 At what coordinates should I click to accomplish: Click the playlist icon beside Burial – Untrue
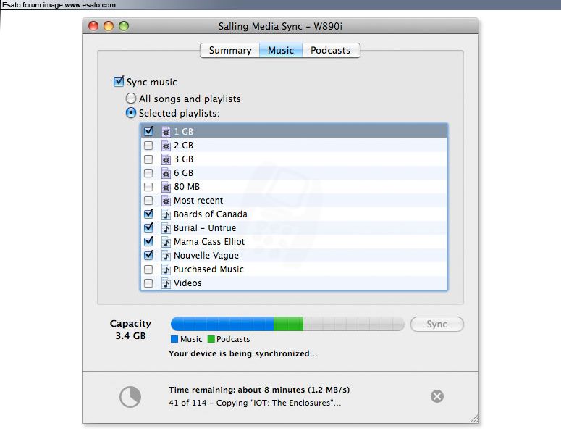coord(166,228)
